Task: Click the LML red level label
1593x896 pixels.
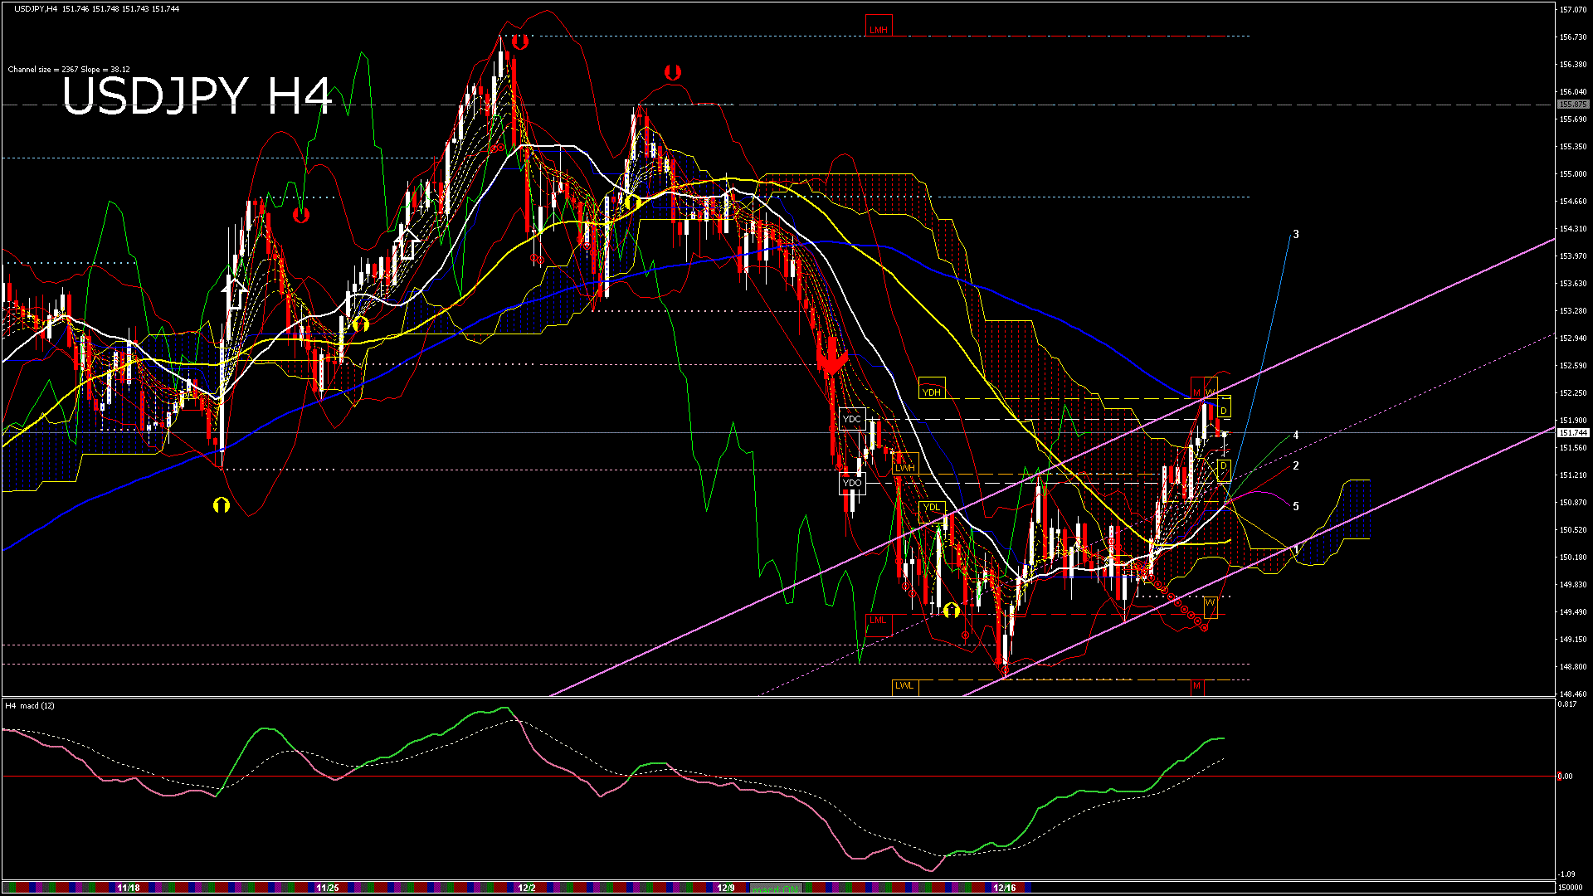Action: (878, 620)
